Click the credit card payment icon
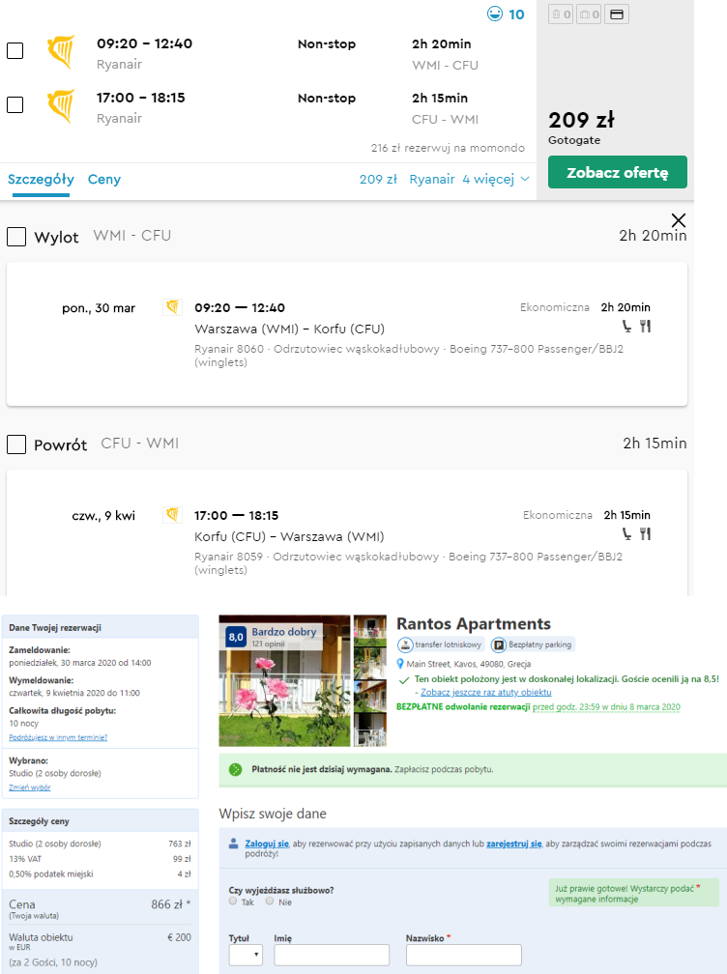 617,14
